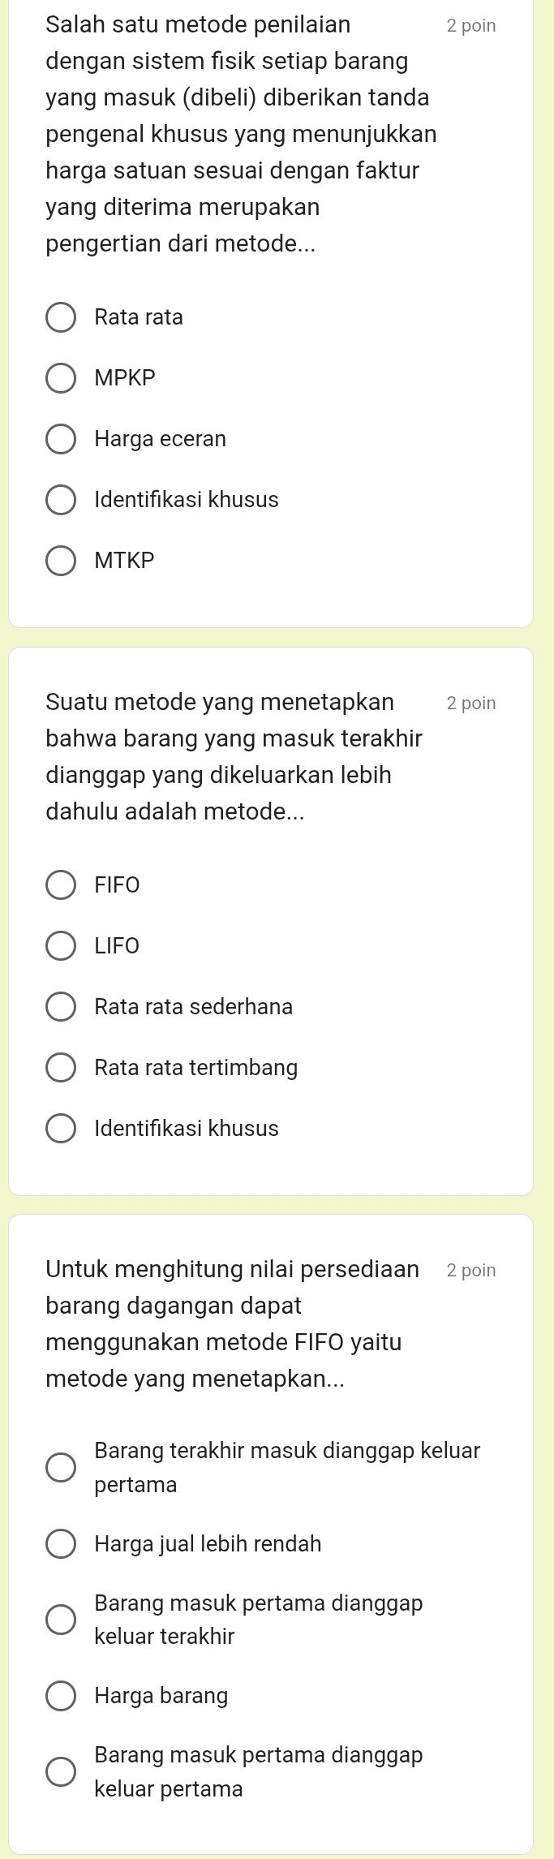The image size is (554, 1859).
Task: Select the "Harga jual lebih rendah" option
Action: coord(61,1543)
